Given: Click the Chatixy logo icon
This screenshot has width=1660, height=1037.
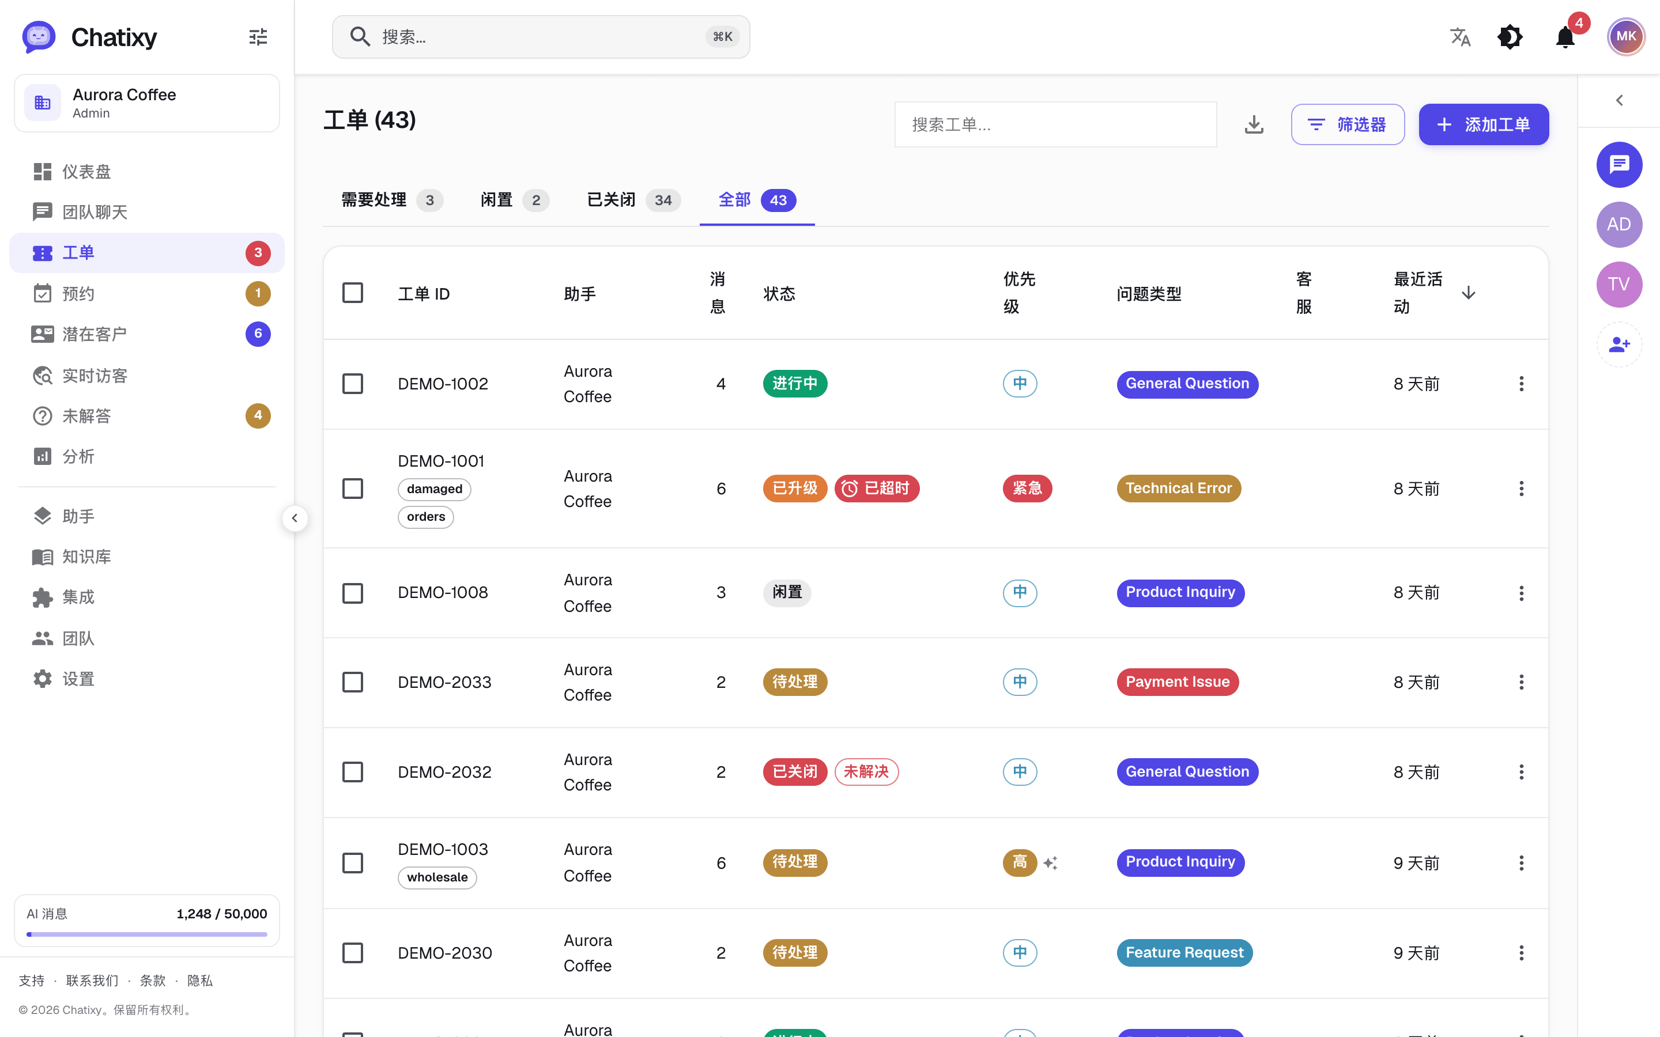Looking at the screenshot, I should 39,36.
